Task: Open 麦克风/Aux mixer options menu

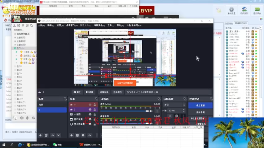Action: coord(157,111)
